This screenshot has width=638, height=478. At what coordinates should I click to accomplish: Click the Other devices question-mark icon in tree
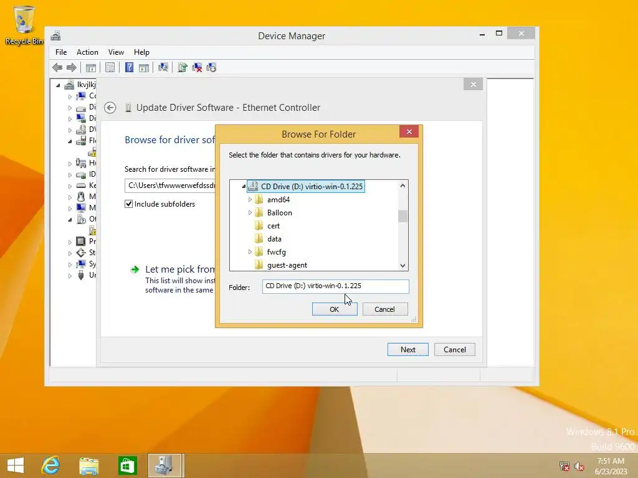coord(81,219)
